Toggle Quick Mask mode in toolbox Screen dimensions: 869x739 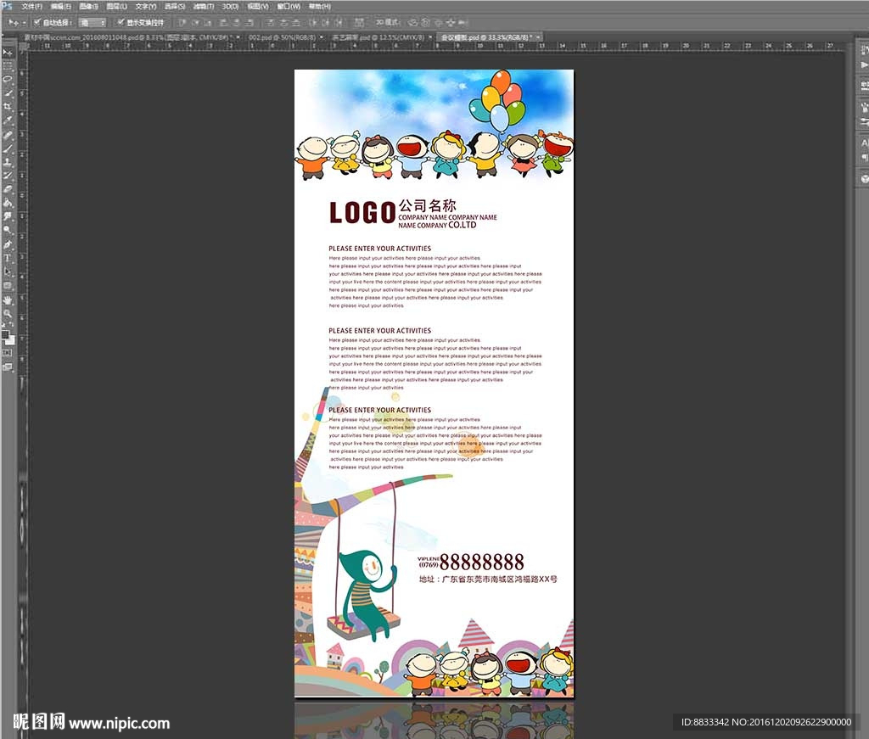point(8,353)
